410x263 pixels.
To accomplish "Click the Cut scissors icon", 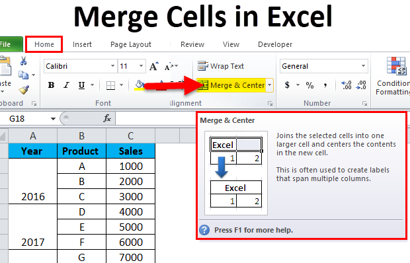I will pos(24,61).
